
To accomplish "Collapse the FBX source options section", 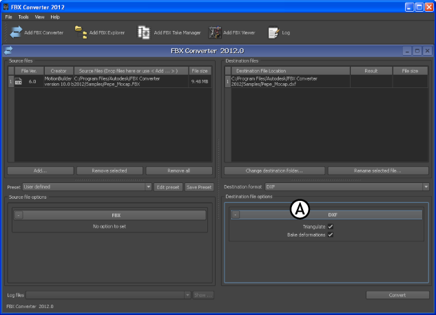I will [x=19, y=215].
